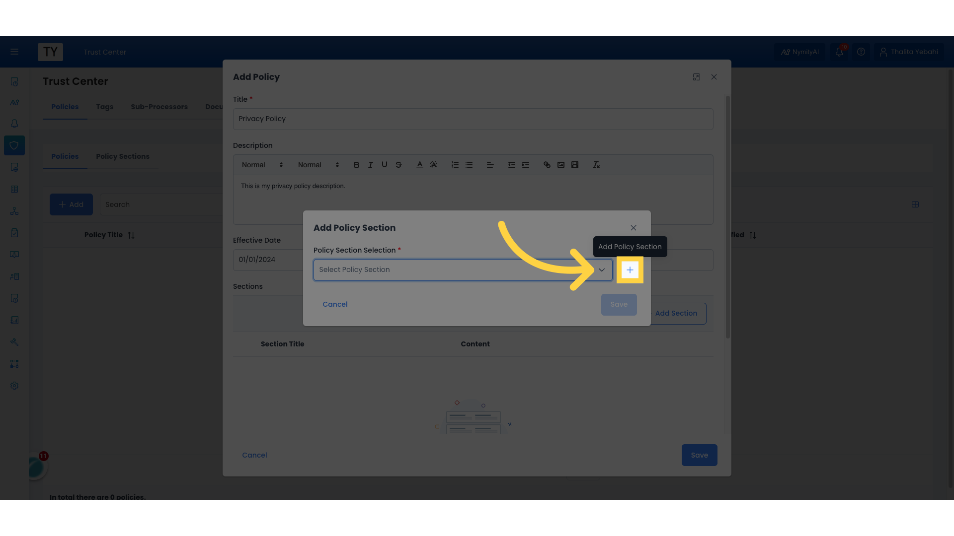
Task: Close the Add Policy dialog
Action: point(714,77)
